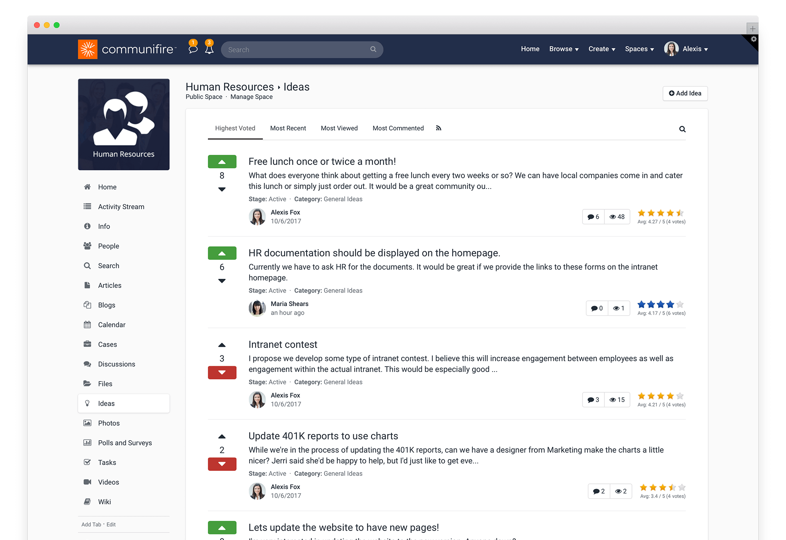The width and height of the screenshot is (786, 540).
Task: Click the RSS feed icon near the tabs
Action: 438,128
